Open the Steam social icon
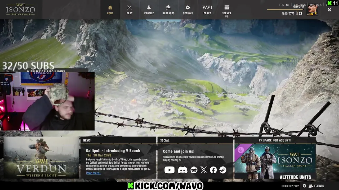The image size is (339, 190). 223,170
